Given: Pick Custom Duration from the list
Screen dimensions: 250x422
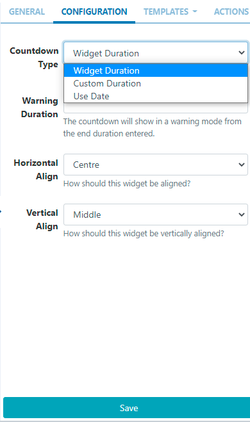Looking at the screenshot, I should (x=156, y=83).
